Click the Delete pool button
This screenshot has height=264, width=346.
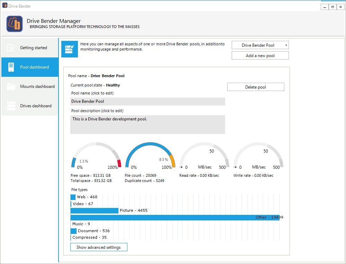tap(256, 87)
